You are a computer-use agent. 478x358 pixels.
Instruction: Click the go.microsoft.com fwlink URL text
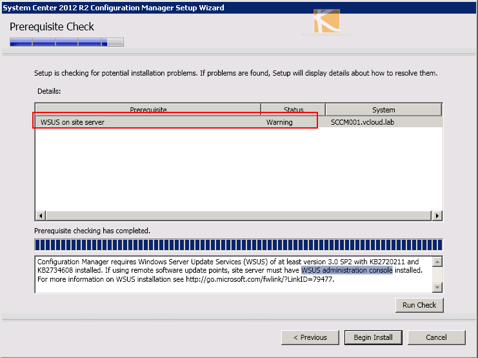click(260, 279)
